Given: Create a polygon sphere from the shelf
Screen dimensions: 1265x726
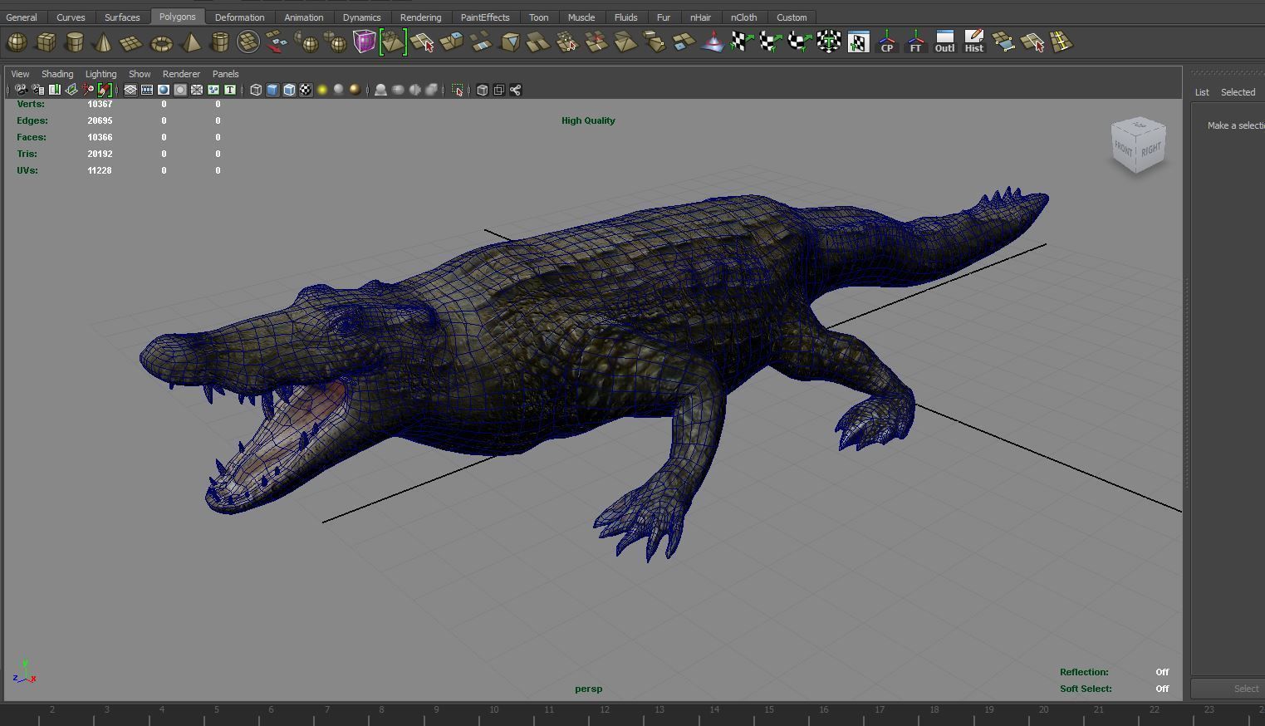Looking at the screenshot, I should pos(17,42).
